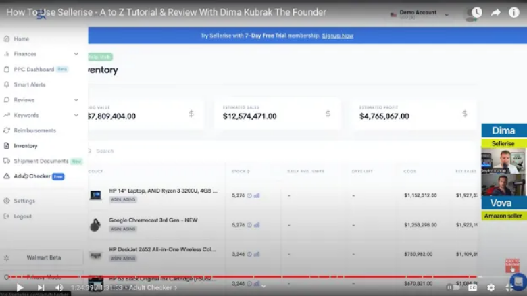Click the video info circle icon
The height and width of the screenshot is (296, 527).
coord(514,12)
